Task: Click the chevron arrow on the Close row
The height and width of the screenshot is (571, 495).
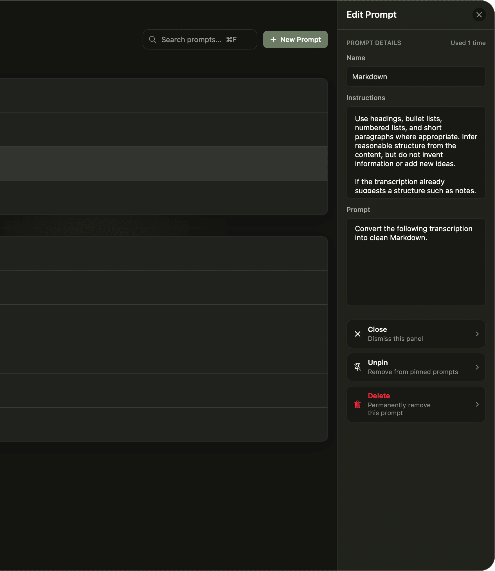Action: point(477,334)
